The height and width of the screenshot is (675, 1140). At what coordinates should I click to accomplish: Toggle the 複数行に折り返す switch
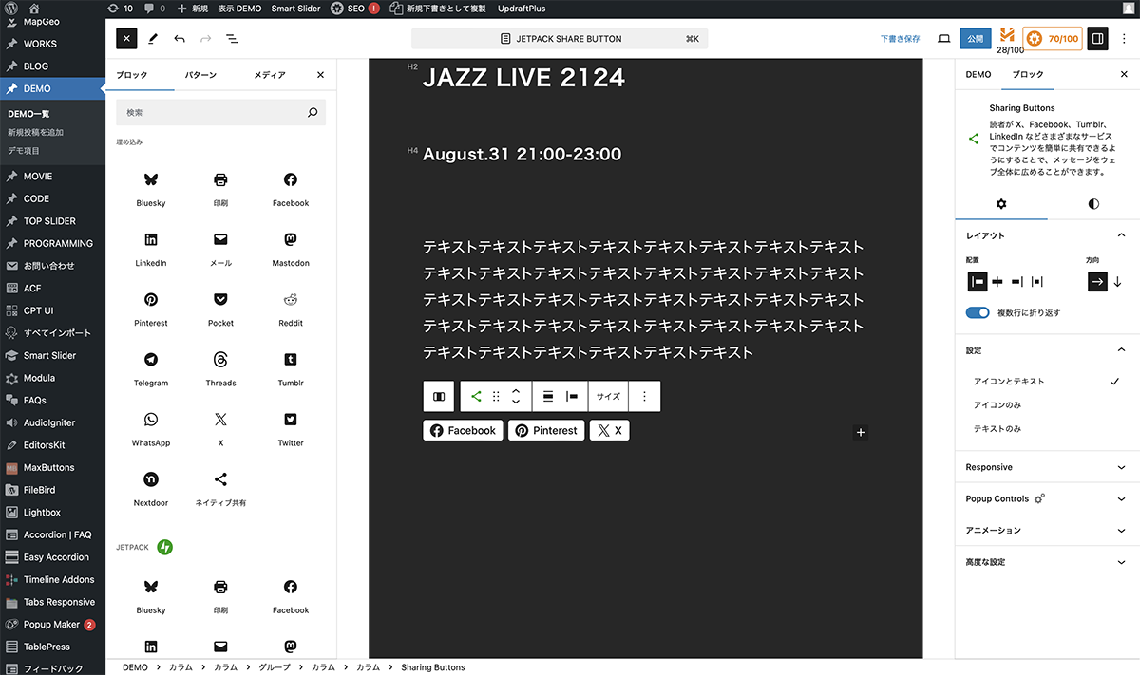pos(978,312)
